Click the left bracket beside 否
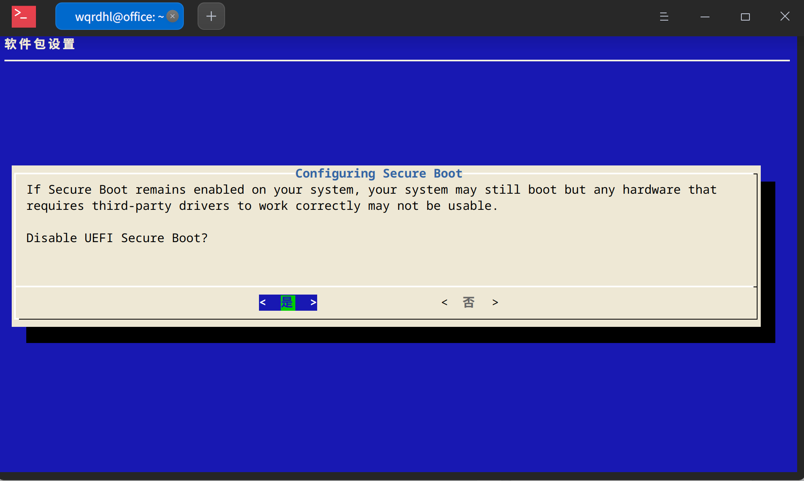804x481 pixels. [444, 302]
